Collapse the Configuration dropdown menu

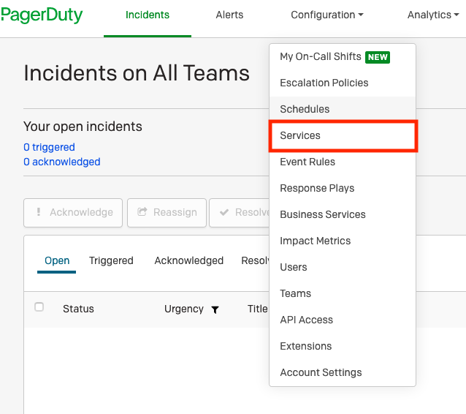(327, 15)
